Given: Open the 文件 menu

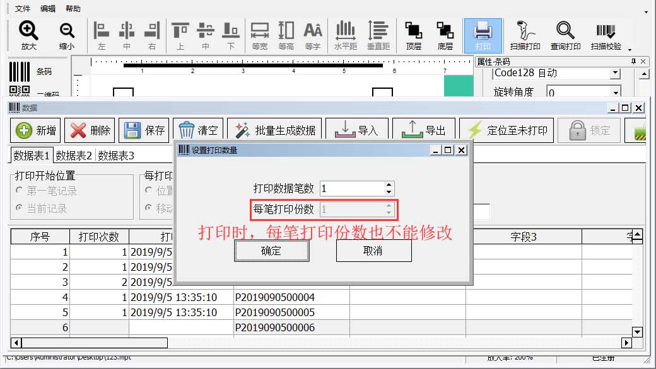Looking at the screenshot, I should (x=23, y=9).
